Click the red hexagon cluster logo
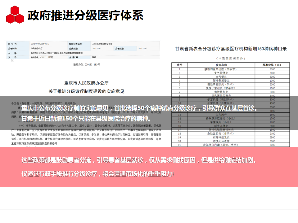This screenshot has height=223, width=298. pos(15,15)
